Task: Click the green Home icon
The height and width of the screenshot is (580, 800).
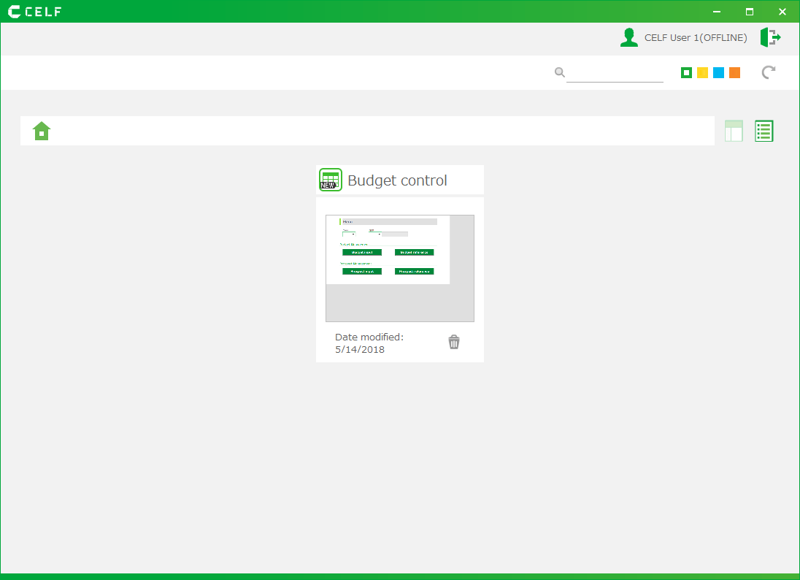Action: 42,131
